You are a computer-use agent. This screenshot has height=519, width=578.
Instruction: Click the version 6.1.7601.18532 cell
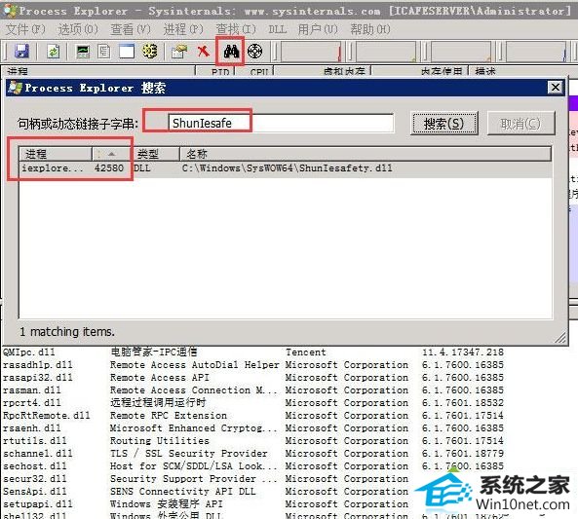(x=463, y=402)
